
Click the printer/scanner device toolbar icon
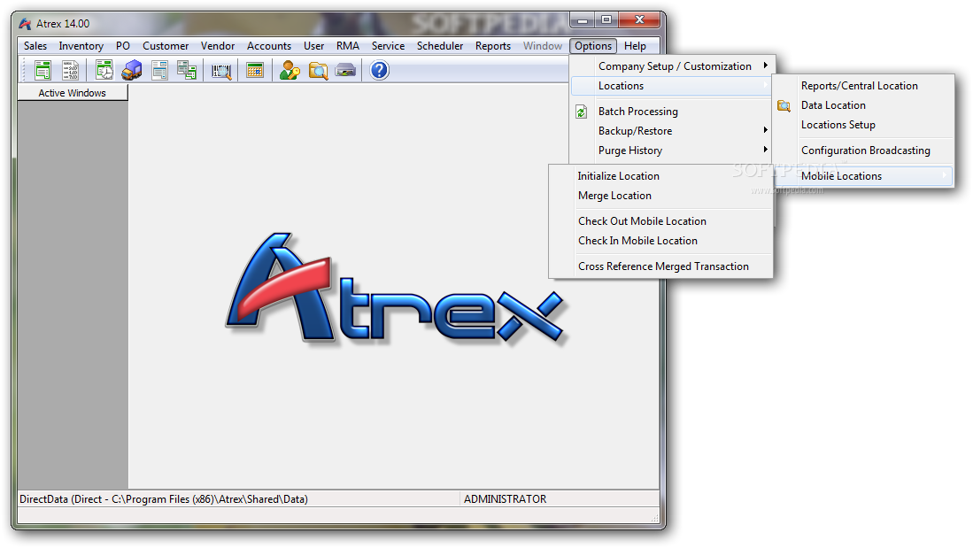345,70
